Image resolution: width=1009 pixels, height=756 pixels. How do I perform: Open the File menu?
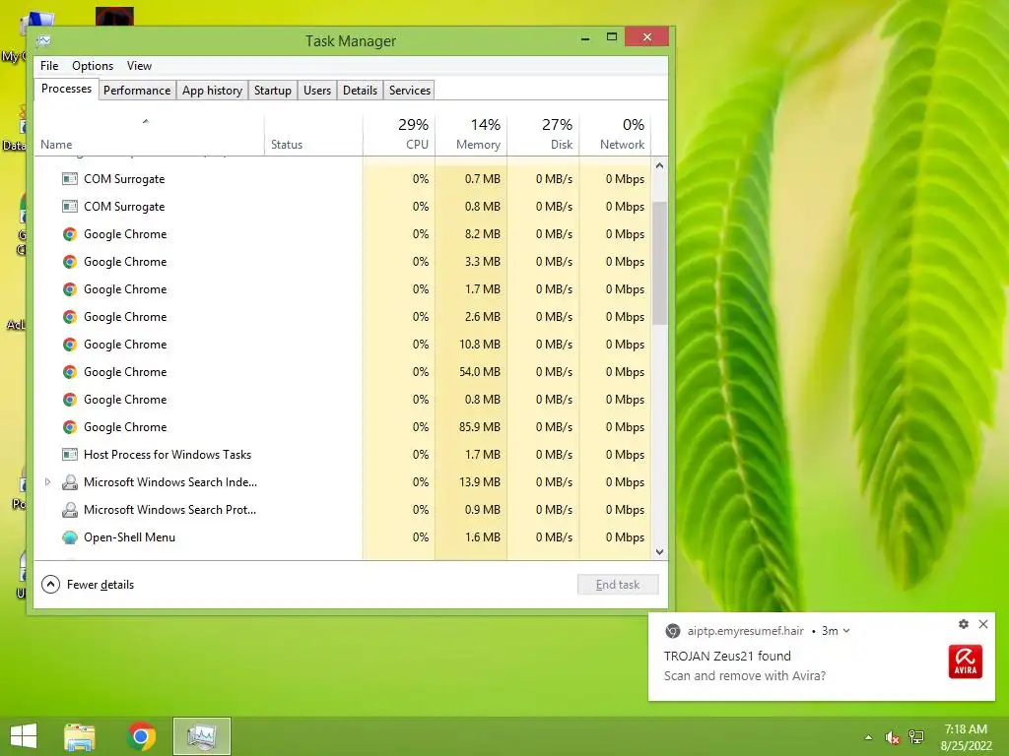(x=49, y=66)
